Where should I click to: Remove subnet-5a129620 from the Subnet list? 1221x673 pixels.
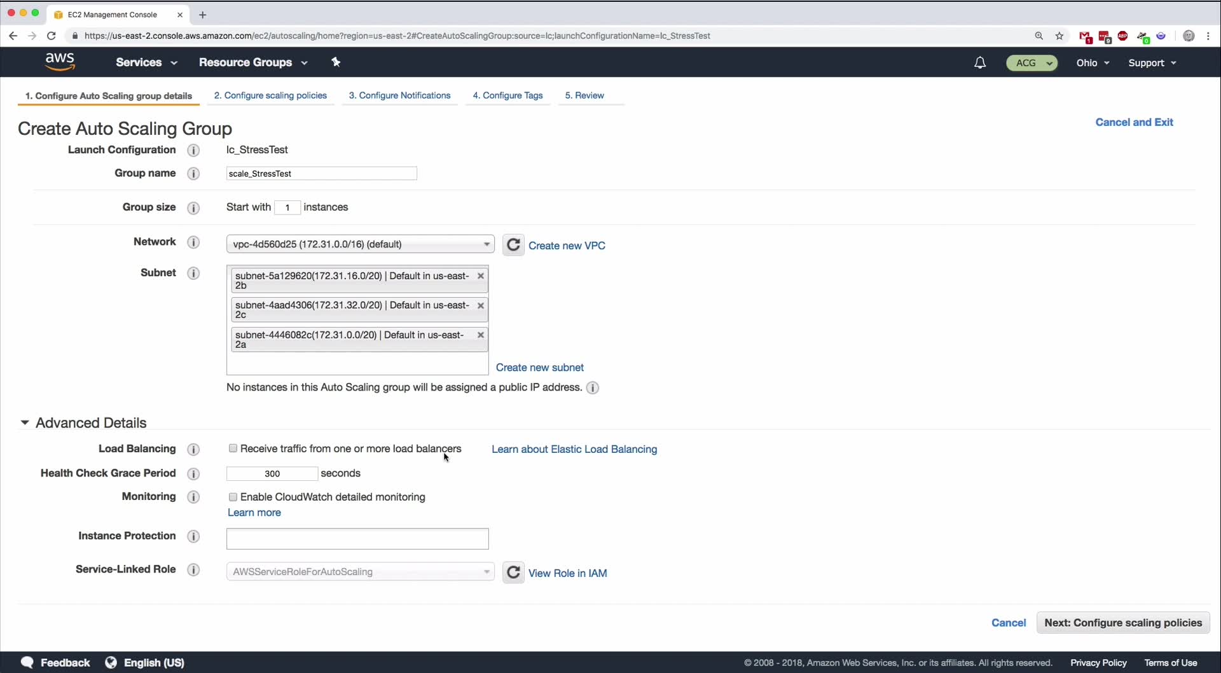pyautogui.click(x=481, y=276)
